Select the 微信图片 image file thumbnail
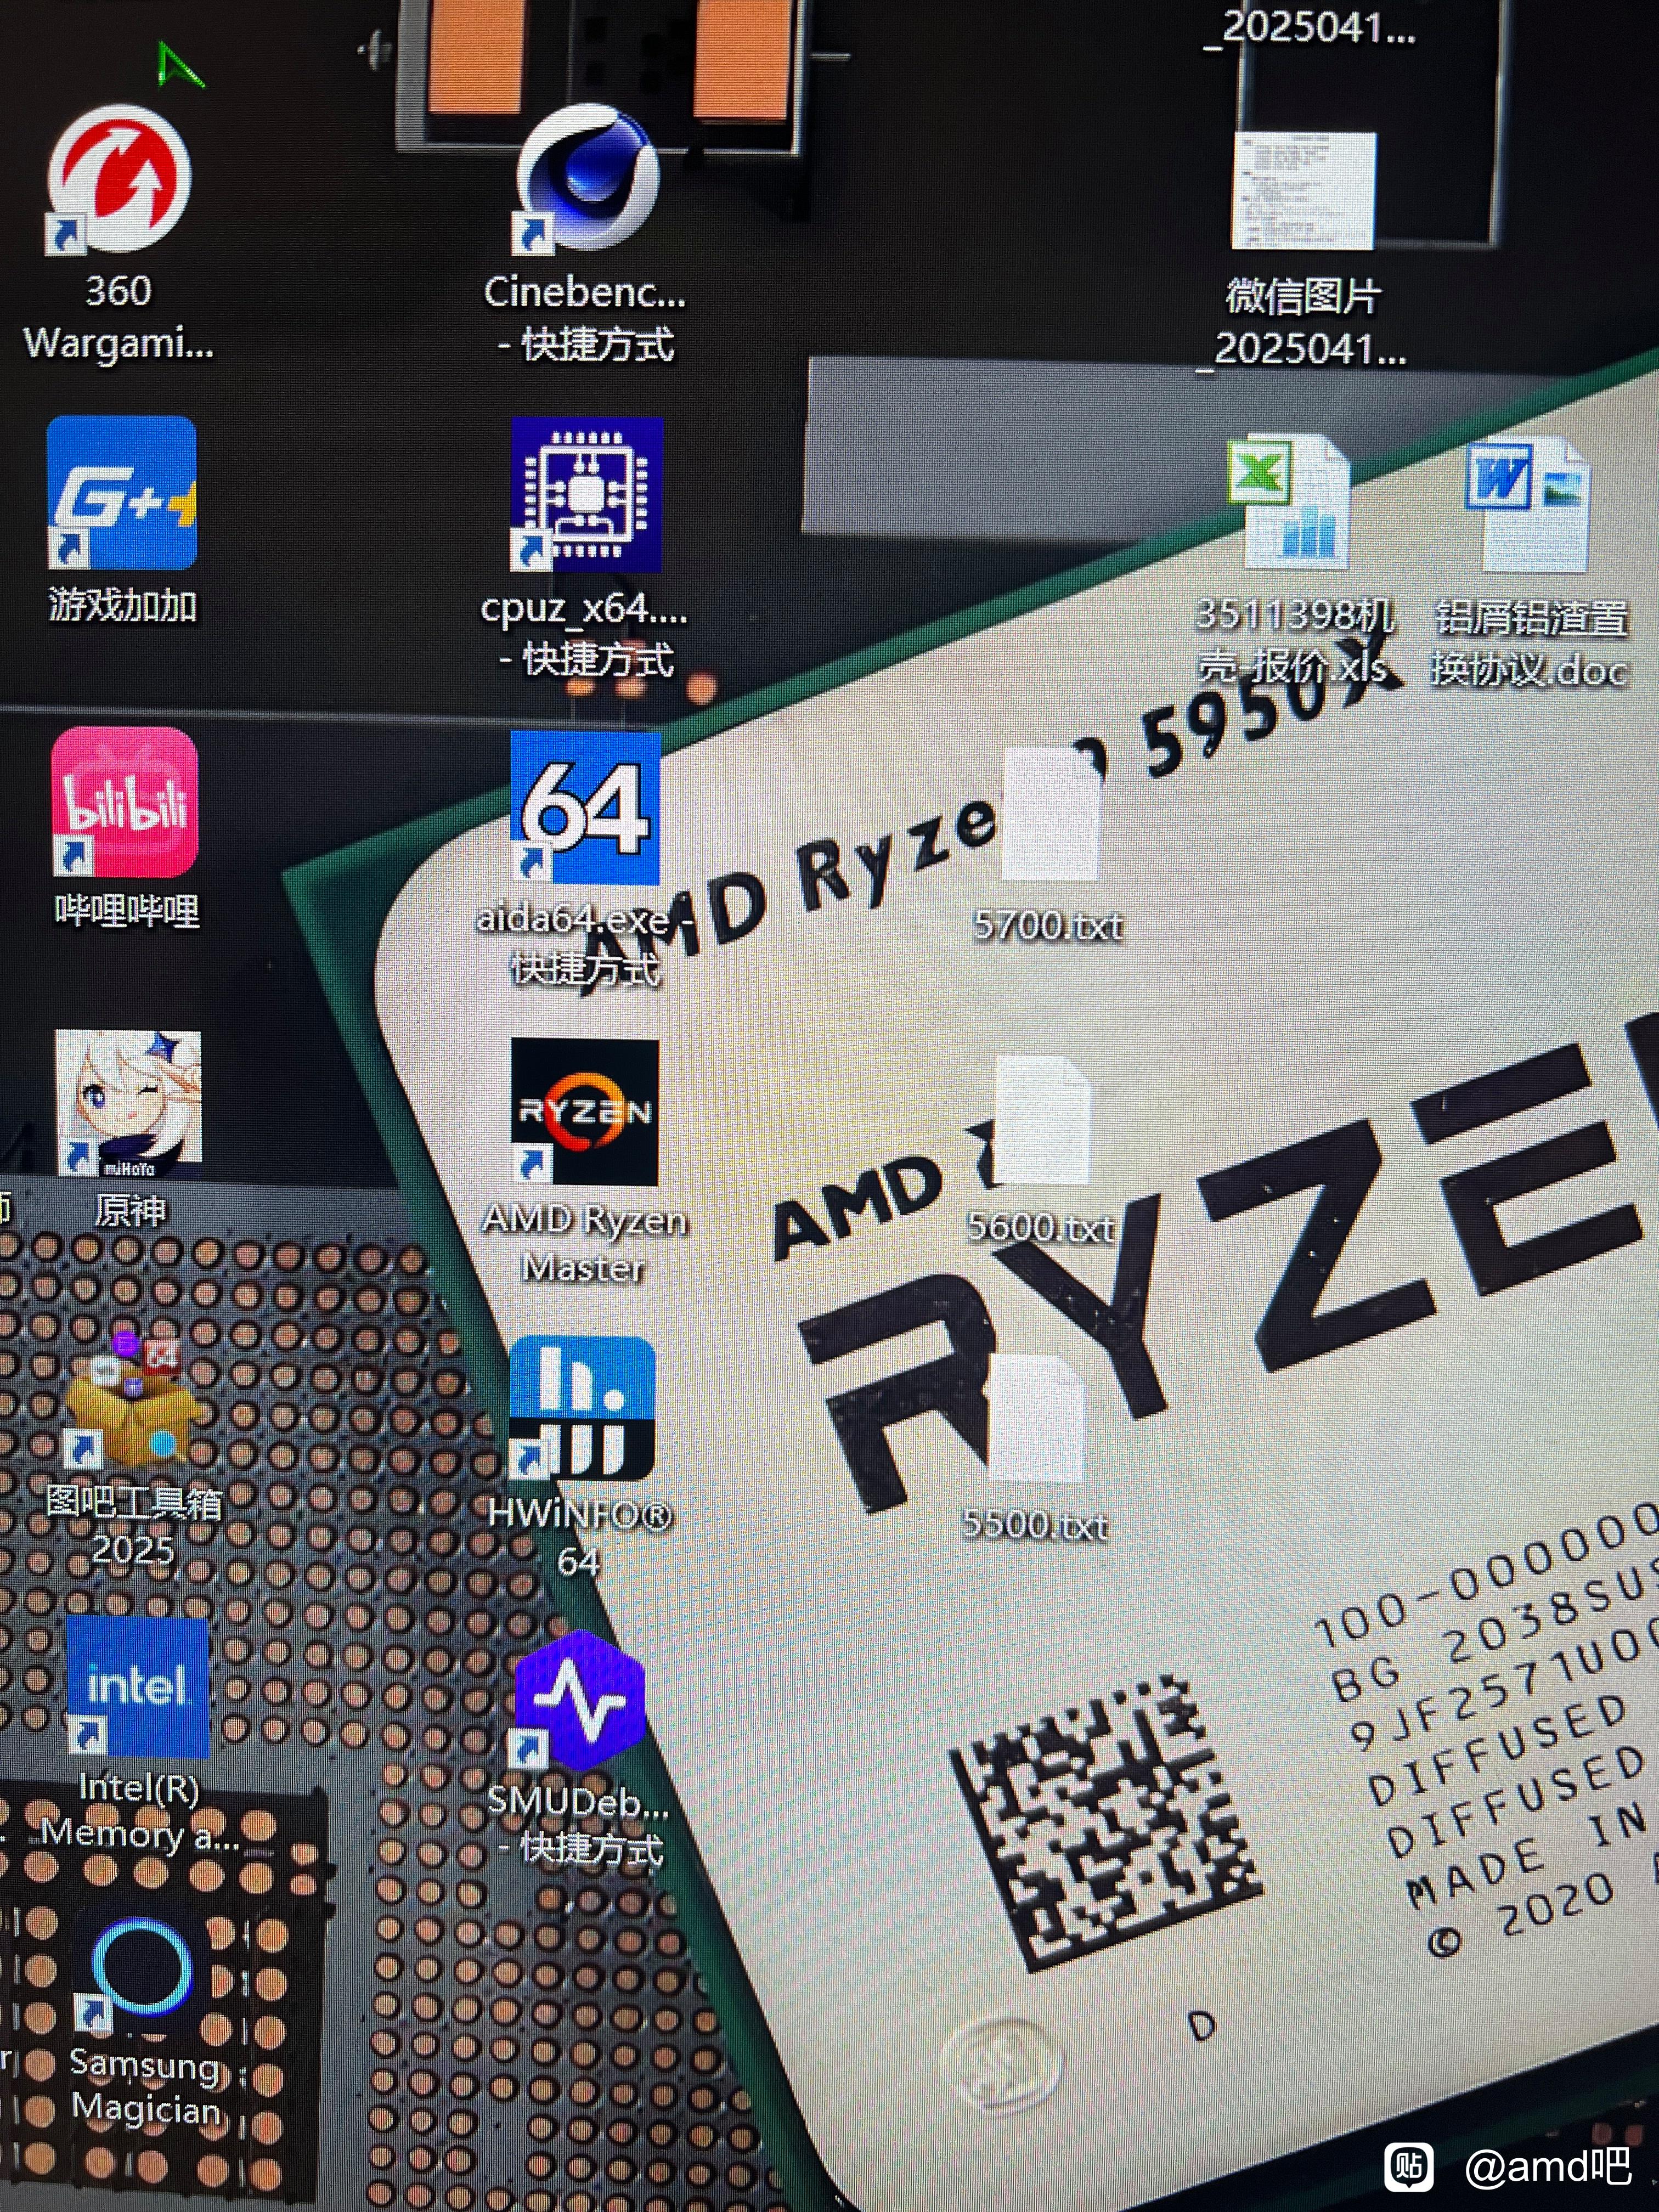1659x2212 pixels. click(x=1303, y=191)
